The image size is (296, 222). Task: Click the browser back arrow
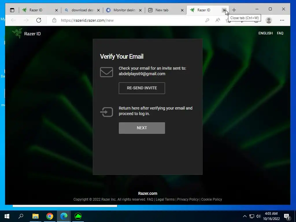(13, 20)
